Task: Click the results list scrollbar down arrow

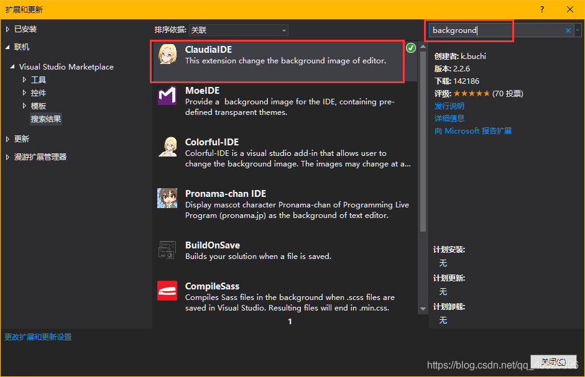Action: (x=423, y=309)
